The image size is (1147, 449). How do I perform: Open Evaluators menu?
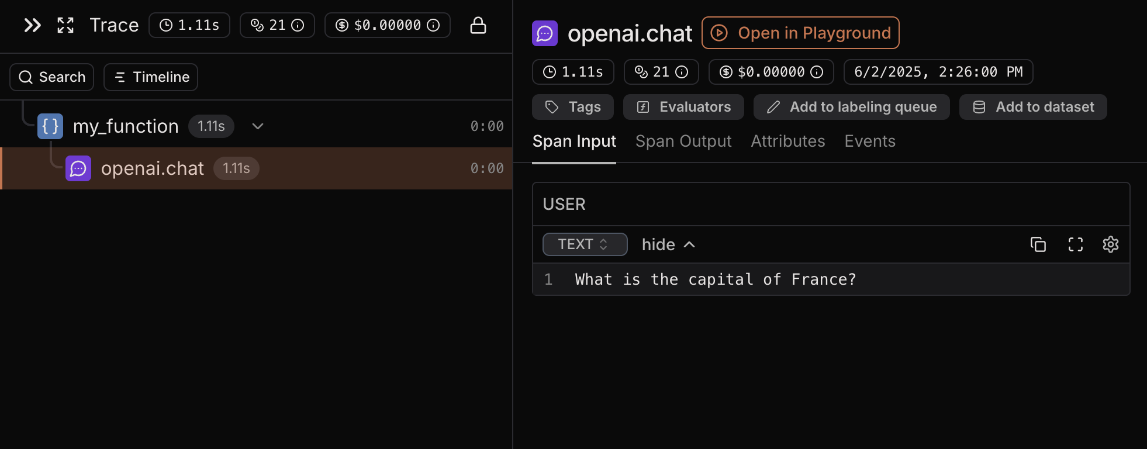683,107
